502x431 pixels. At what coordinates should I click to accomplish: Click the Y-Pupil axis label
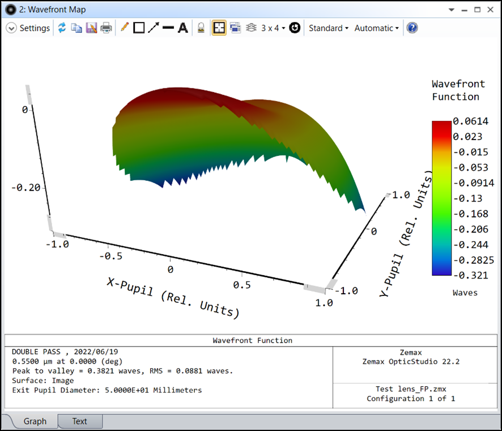406,233
